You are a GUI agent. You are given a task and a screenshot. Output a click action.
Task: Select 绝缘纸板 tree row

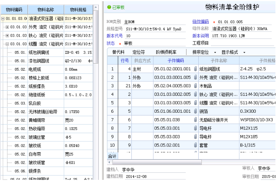click(x=47, y=95)
